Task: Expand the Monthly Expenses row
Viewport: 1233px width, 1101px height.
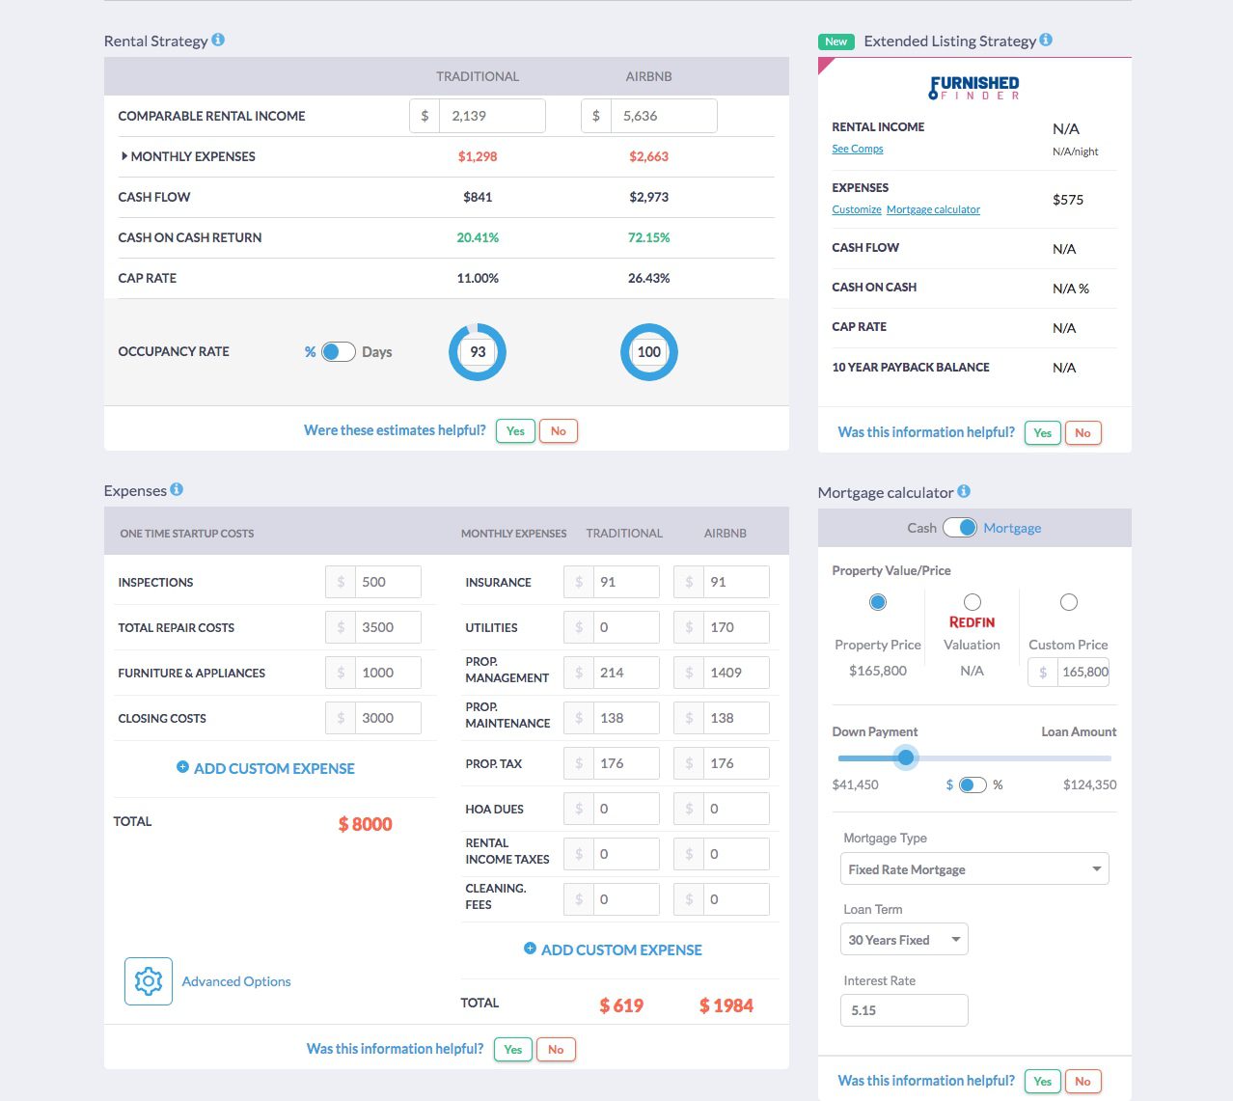Action: (125, 155)
